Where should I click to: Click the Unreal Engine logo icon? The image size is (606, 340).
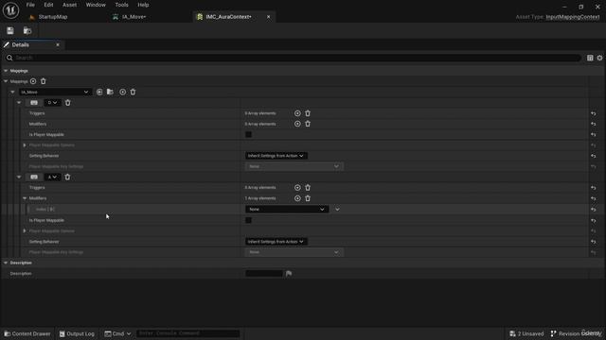coord(10,10)
